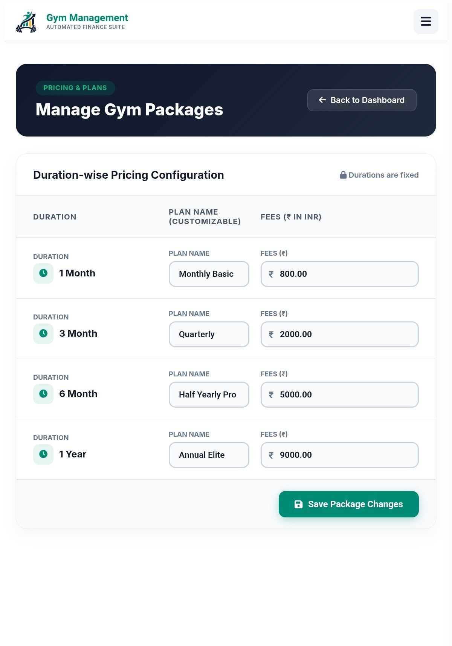Click the 3 Month duration text
Viewport: 452px width, 646px height.
click(x=78, y=333)
